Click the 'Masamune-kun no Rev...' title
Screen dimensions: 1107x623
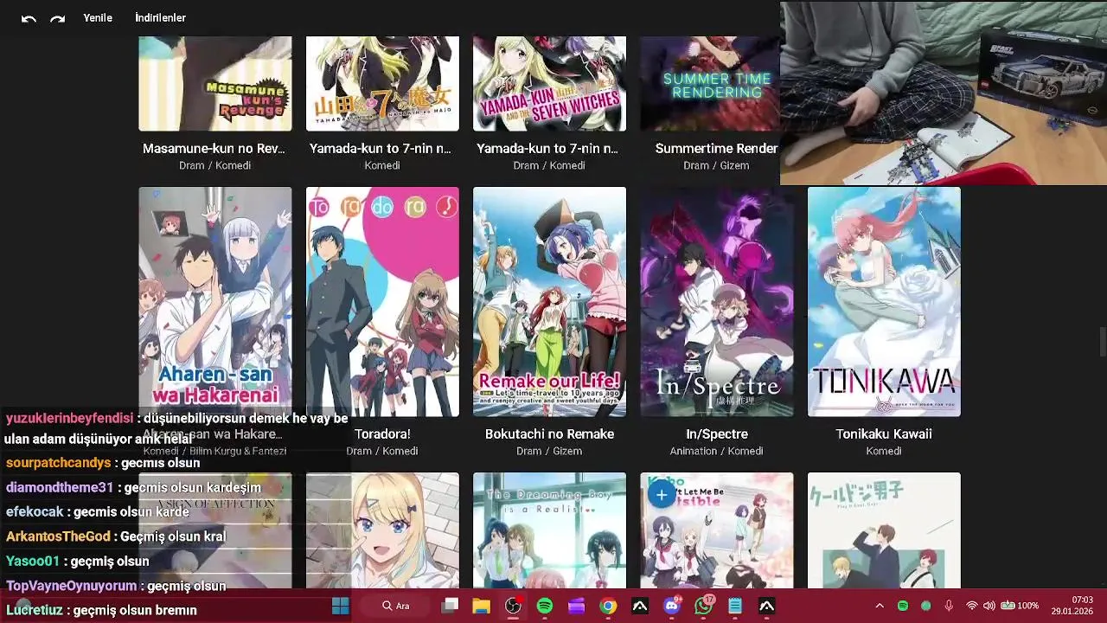pyautogui.click(x=214, y=149)
